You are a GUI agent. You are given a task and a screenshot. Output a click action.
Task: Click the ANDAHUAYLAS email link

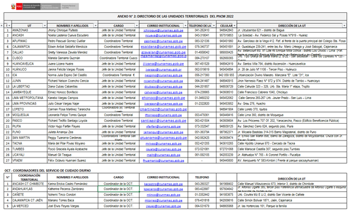click(163, 189)
